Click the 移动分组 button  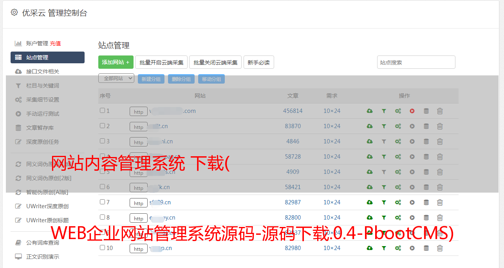(x=211, y=79)
